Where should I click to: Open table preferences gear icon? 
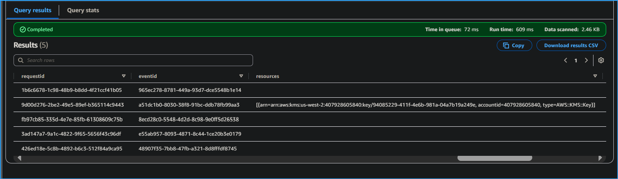tap(601, 60)
